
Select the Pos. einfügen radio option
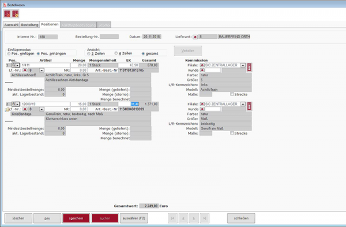coord(9,54)
